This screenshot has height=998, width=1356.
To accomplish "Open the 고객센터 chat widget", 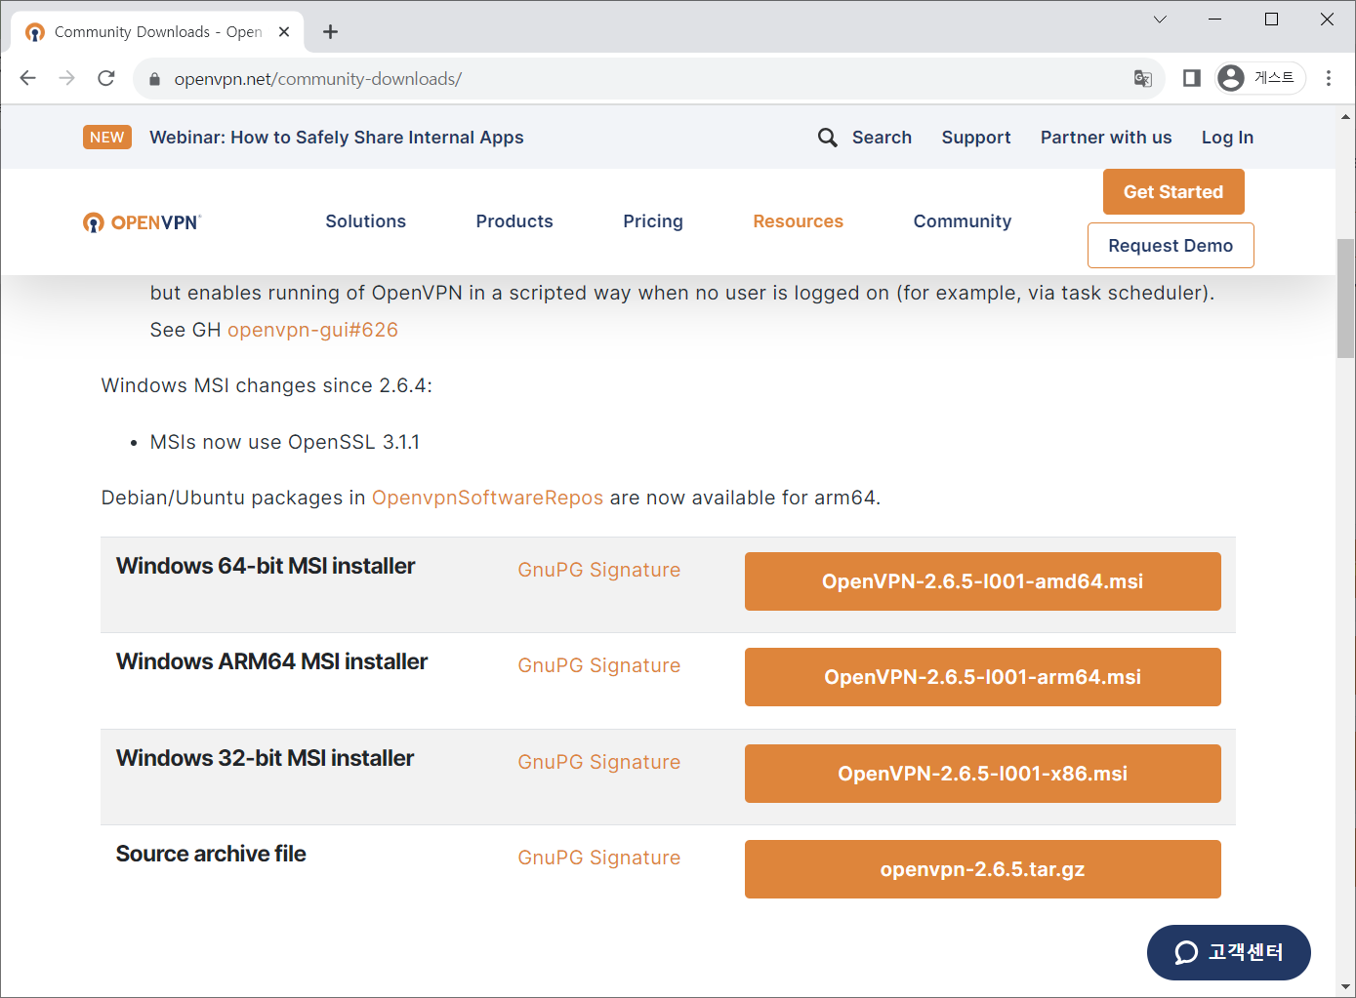I will [1229, 952].
